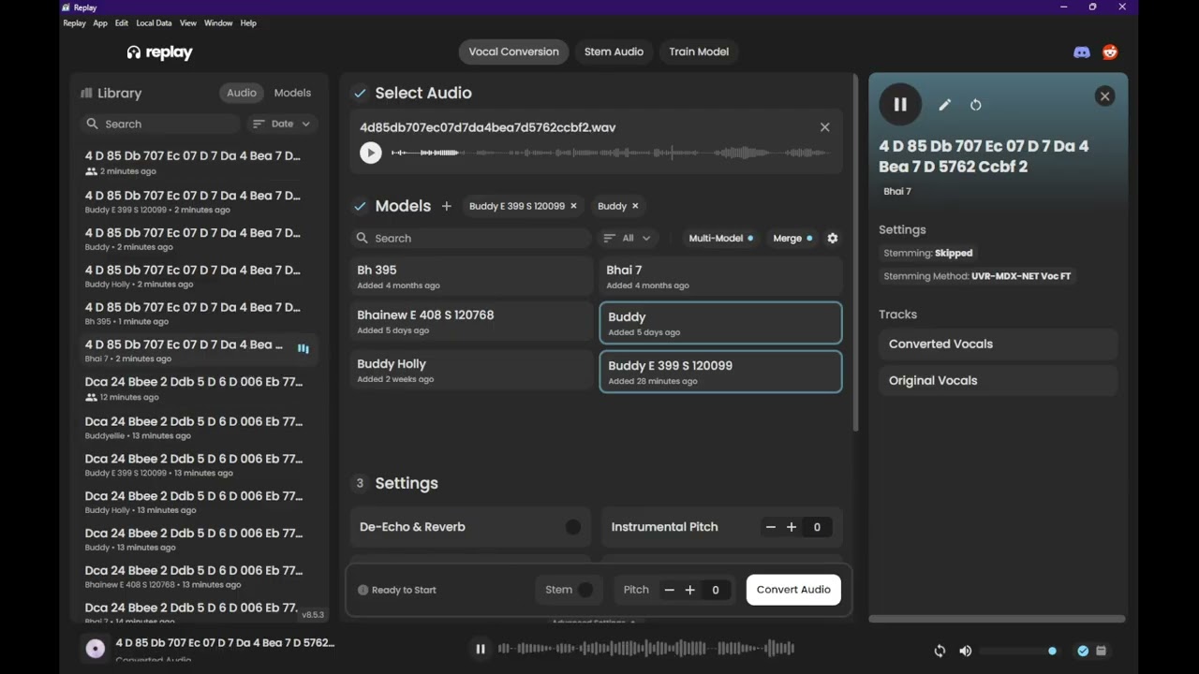Increase Pitch with plus in bottom bar
This screenshot has height=674, width=1199.
[690, 590]
